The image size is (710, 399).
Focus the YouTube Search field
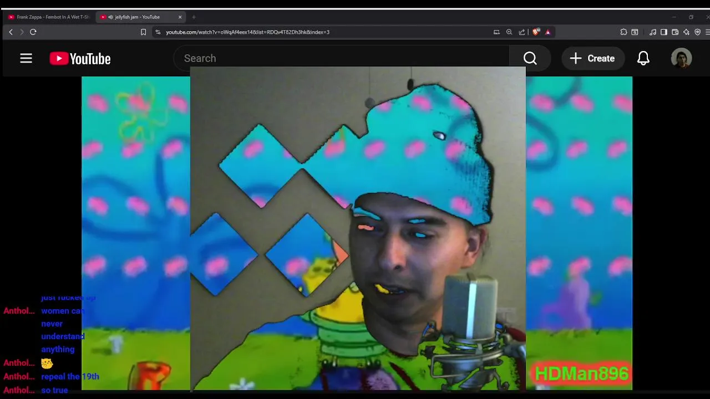click(x=341, y=58)
